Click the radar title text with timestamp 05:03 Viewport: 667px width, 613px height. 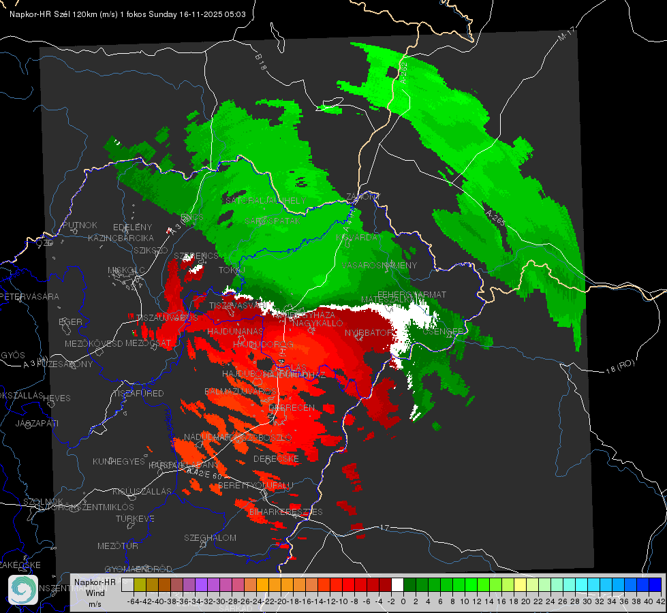[x=127, y=14]
